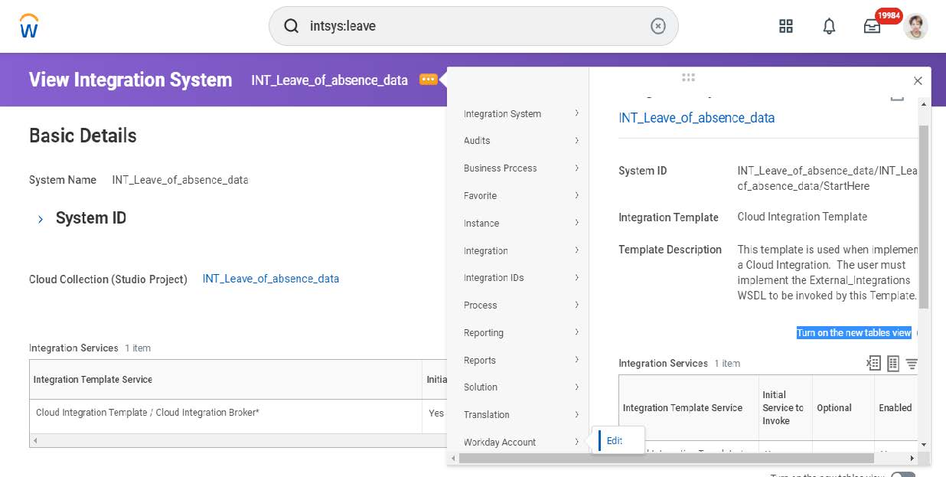
Task: Open the inbox with 19984 items
Action: [x=873, y=26]
